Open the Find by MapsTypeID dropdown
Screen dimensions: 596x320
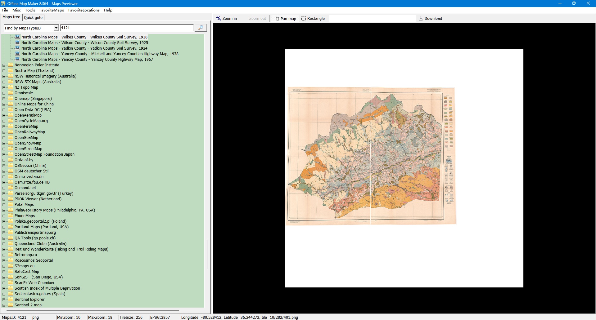pos(56,28)
